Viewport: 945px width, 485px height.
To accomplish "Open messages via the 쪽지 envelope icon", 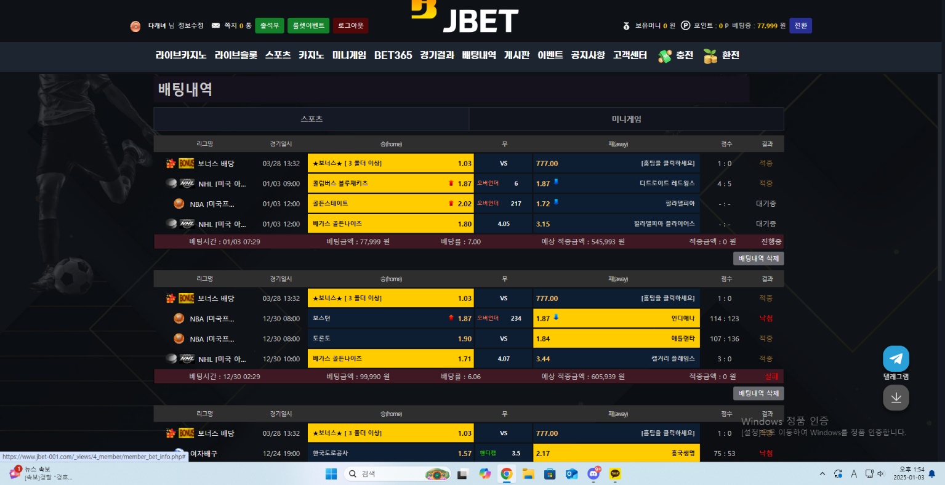I will click(215, 26).
